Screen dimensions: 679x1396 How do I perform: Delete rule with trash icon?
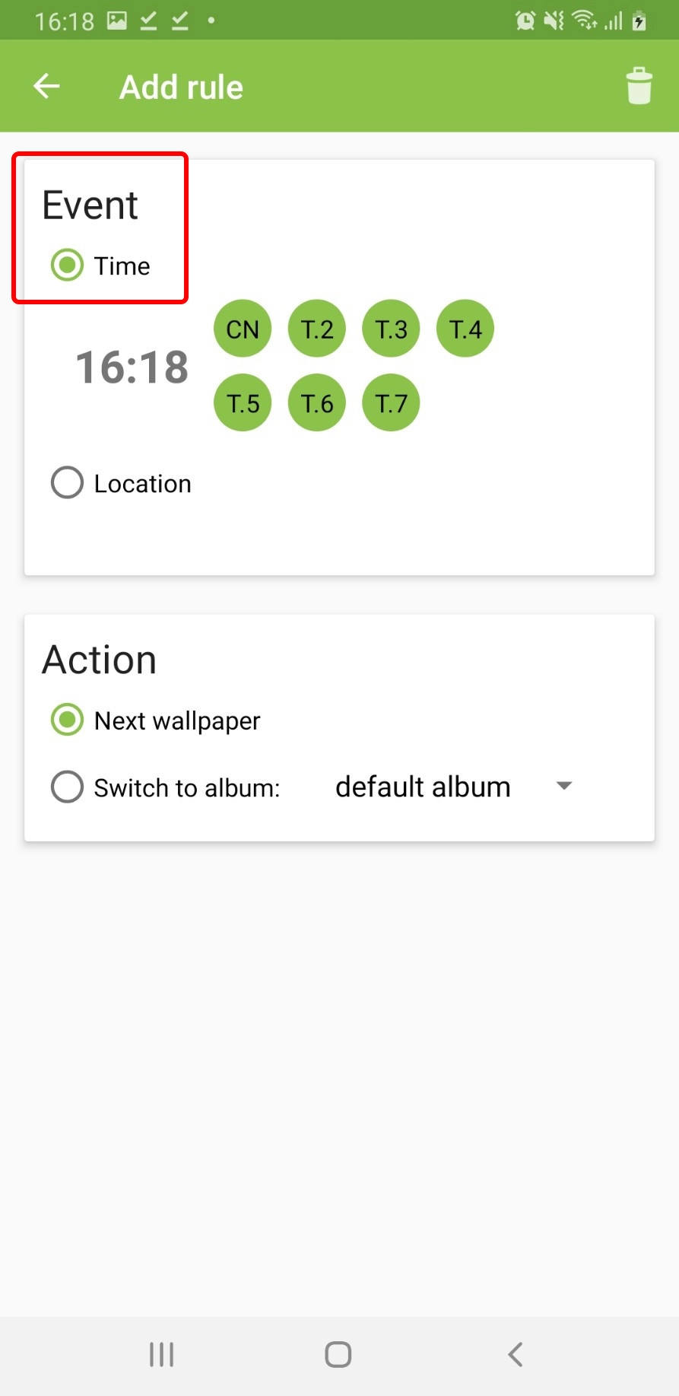(x=639, y=86)
